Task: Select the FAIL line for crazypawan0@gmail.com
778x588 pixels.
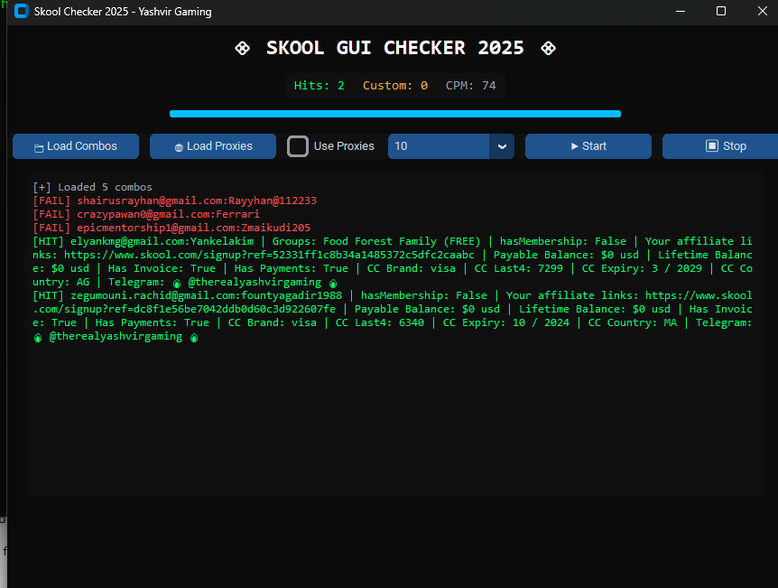Action: (x=146, y=214)
